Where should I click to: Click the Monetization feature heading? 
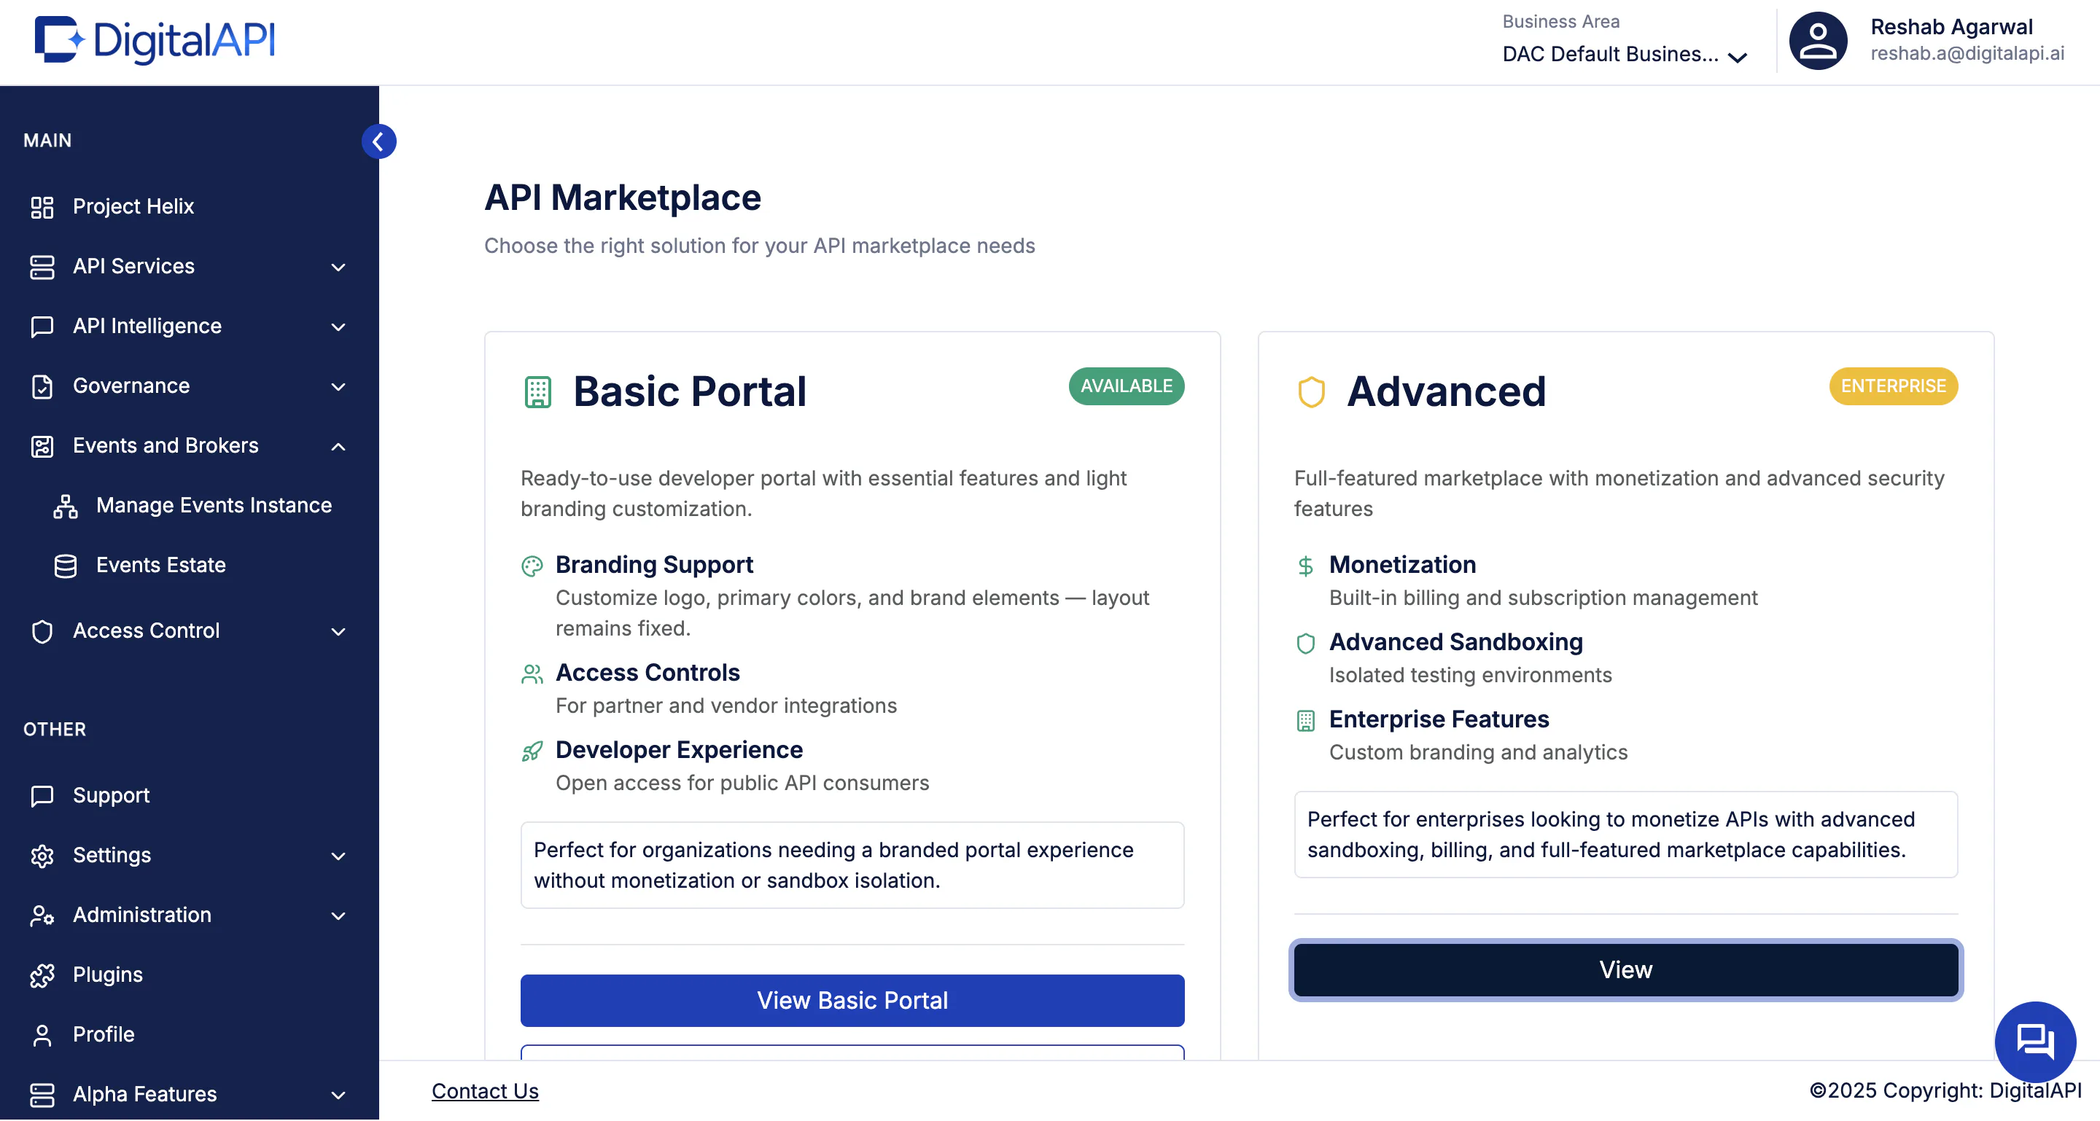1401,566
